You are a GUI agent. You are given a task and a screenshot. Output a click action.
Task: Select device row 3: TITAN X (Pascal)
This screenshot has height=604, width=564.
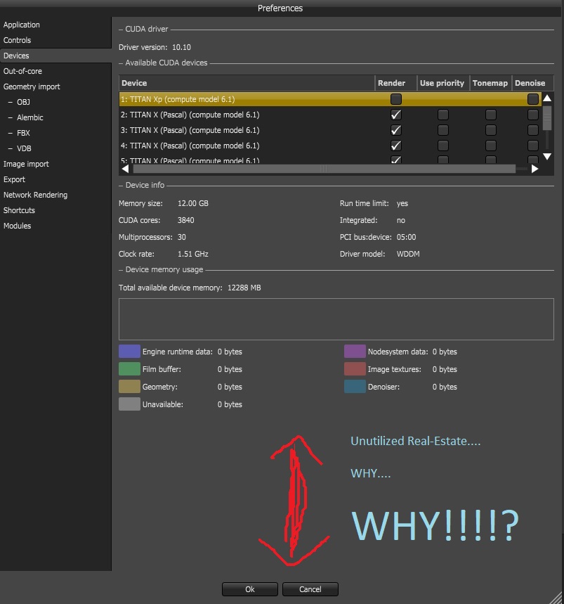[x=330, y=130]
